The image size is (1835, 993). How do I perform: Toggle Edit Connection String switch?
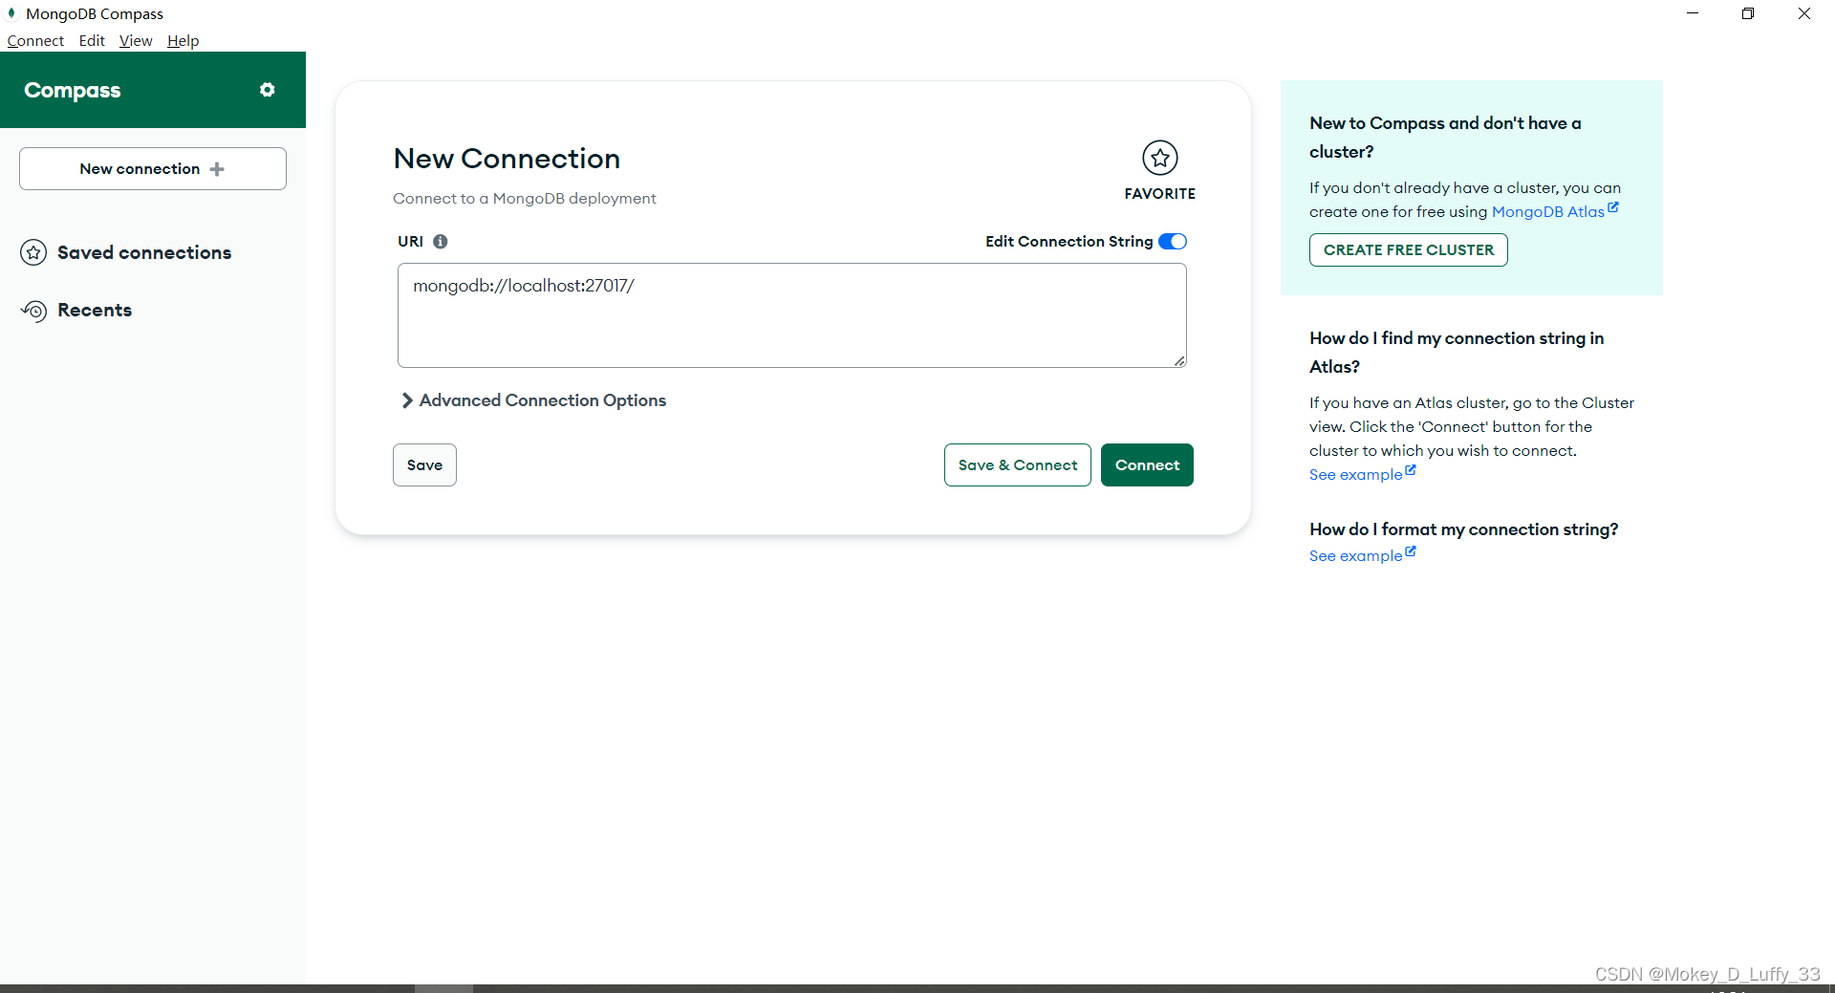[x=1173, y=242]
